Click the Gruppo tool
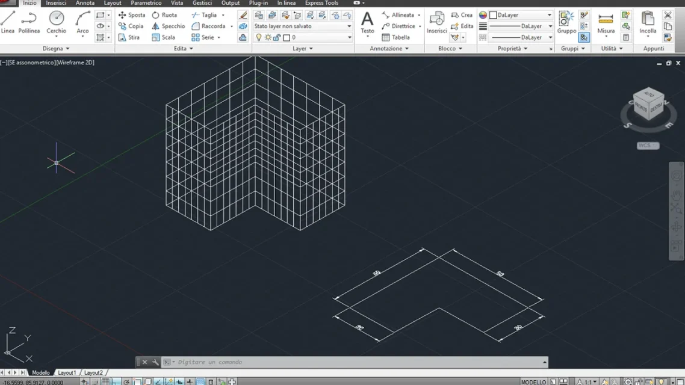The width and height of the screenshot is (685, 385). (x=566, y=23)
